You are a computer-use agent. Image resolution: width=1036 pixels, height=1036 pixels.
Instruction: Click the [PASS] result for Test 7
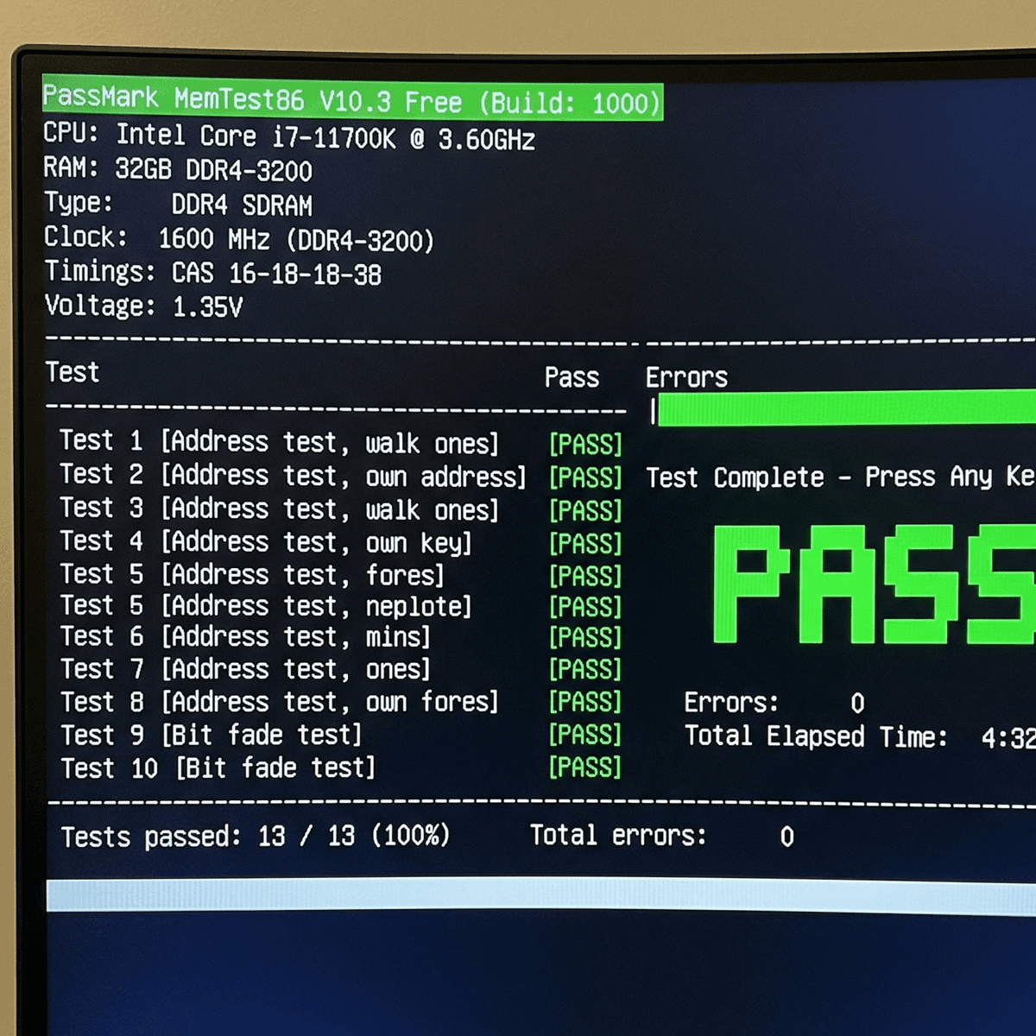585,669
